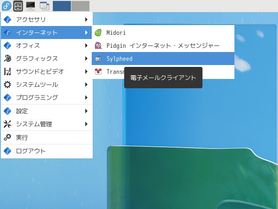Image resolution: width=278 pixels, height=209 pixels.
Task: Click the インターネット category icon
Action: [x=7, y=33]
